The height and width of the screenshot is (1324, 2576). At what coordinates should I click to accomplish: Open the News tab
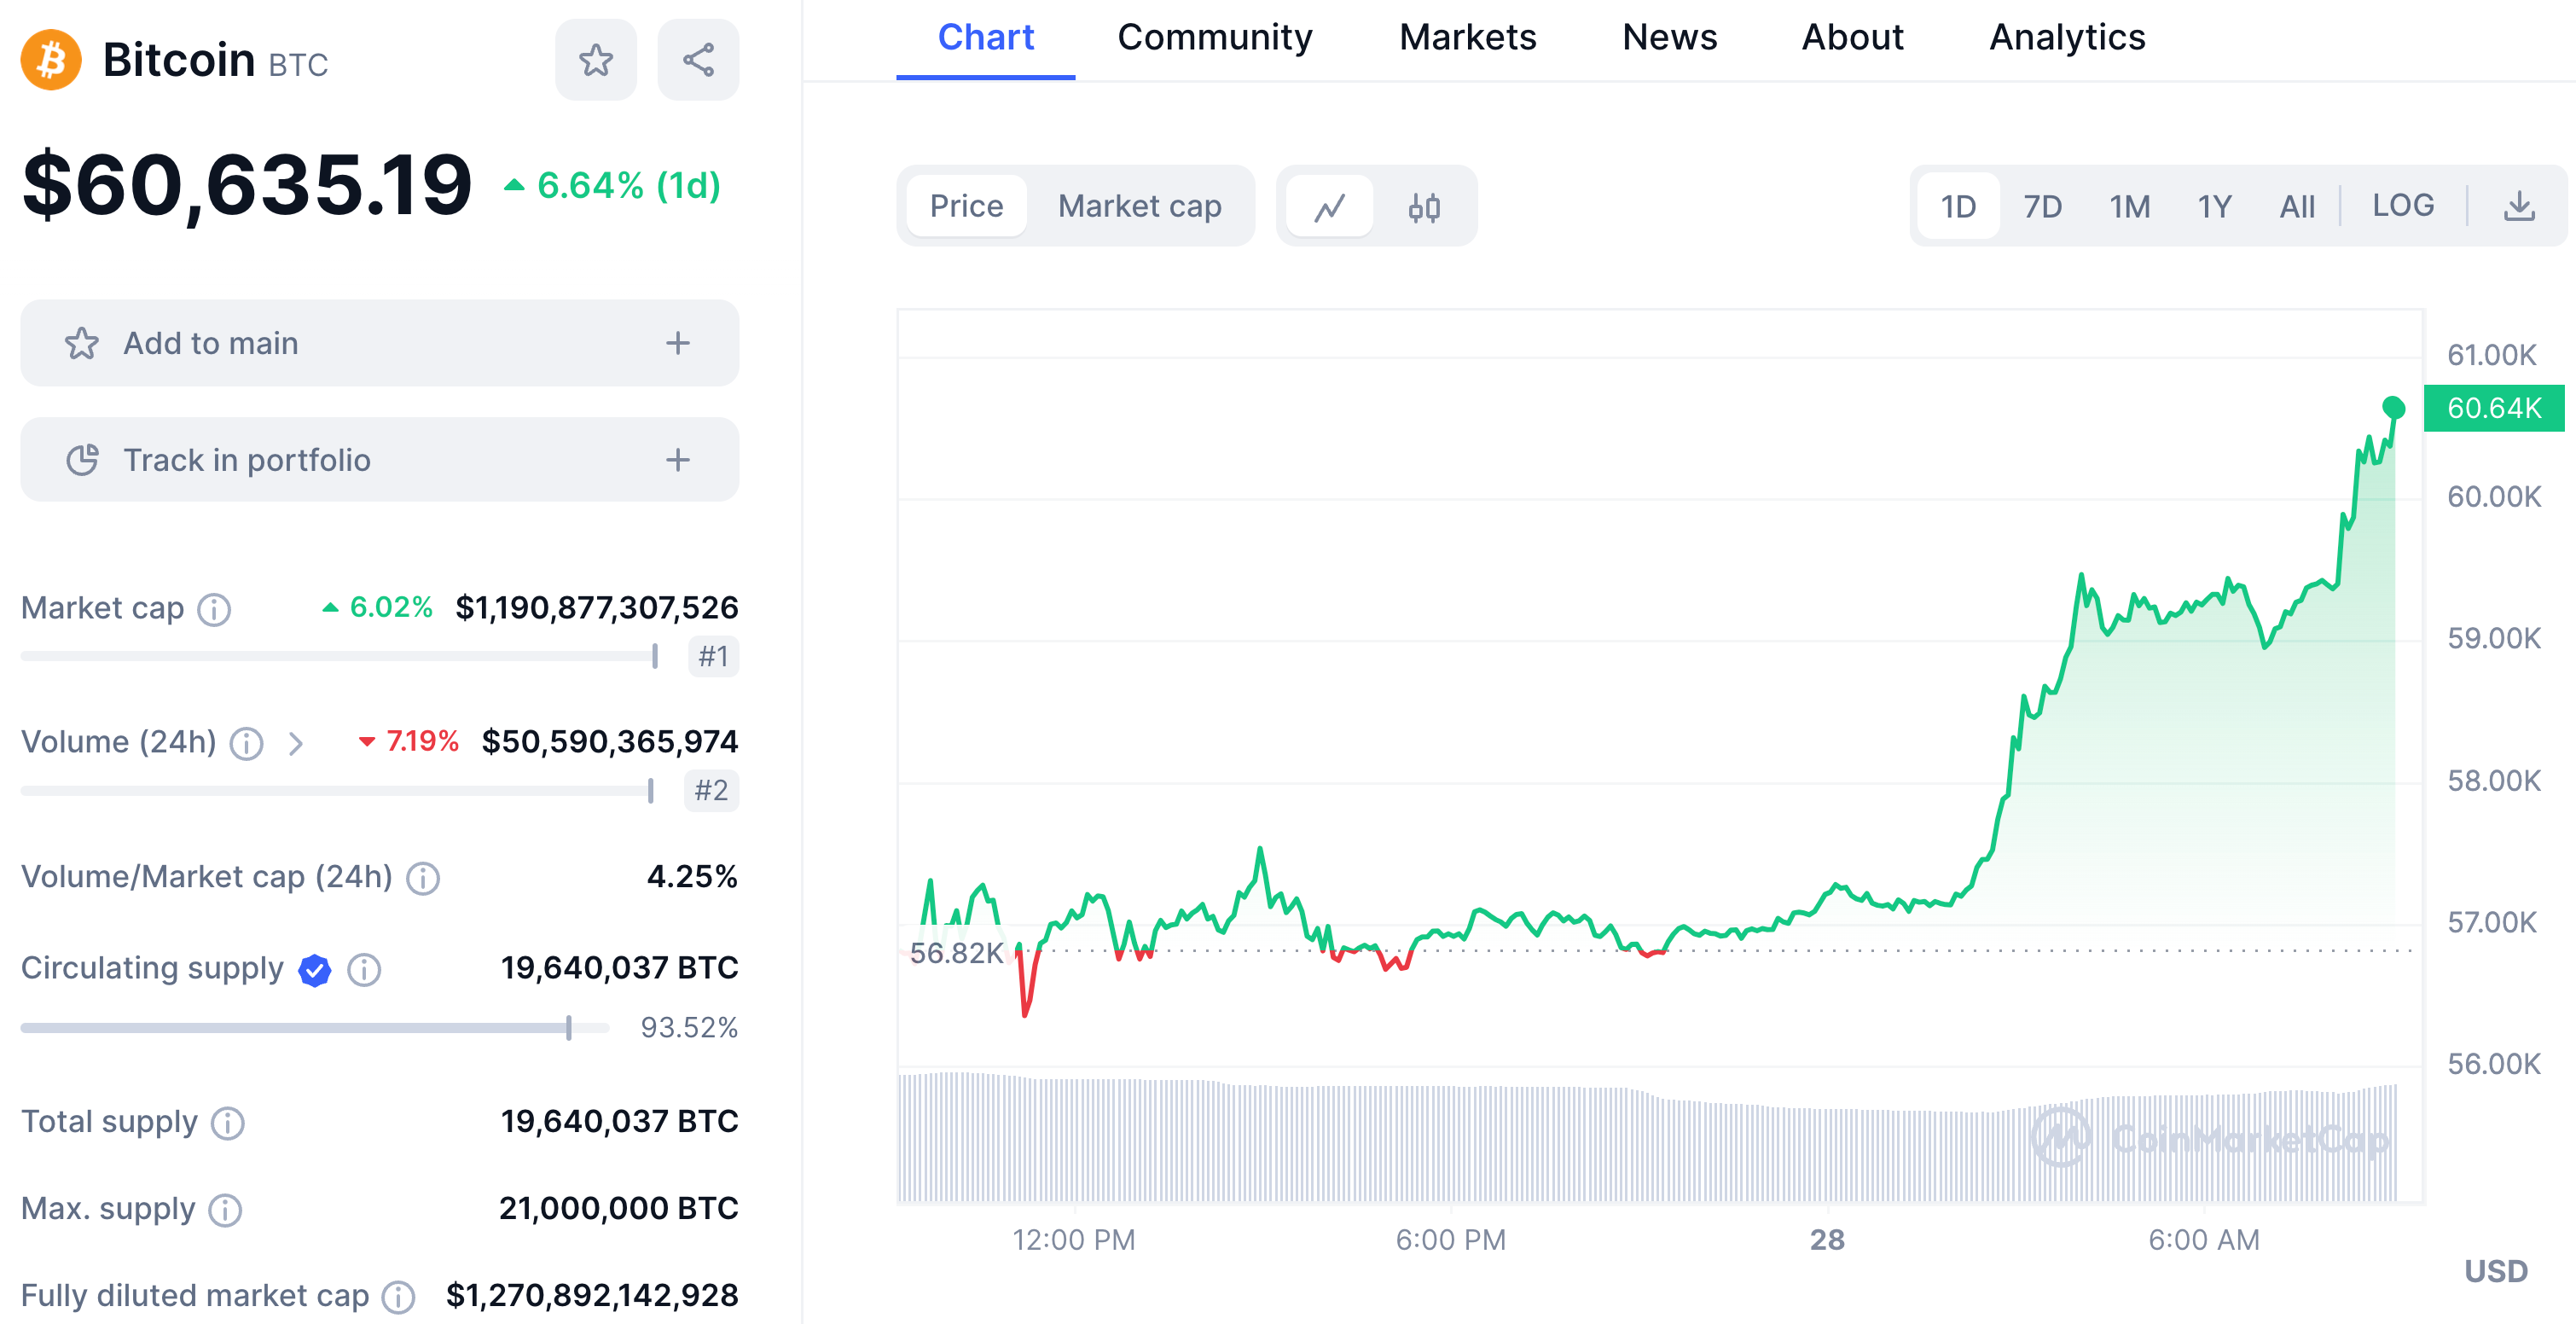tap(1669, 38)
